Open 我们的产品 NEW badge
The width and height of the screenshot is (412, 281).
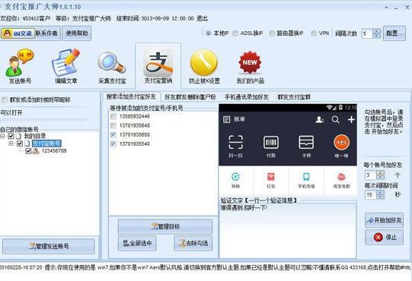coord(250,67)
